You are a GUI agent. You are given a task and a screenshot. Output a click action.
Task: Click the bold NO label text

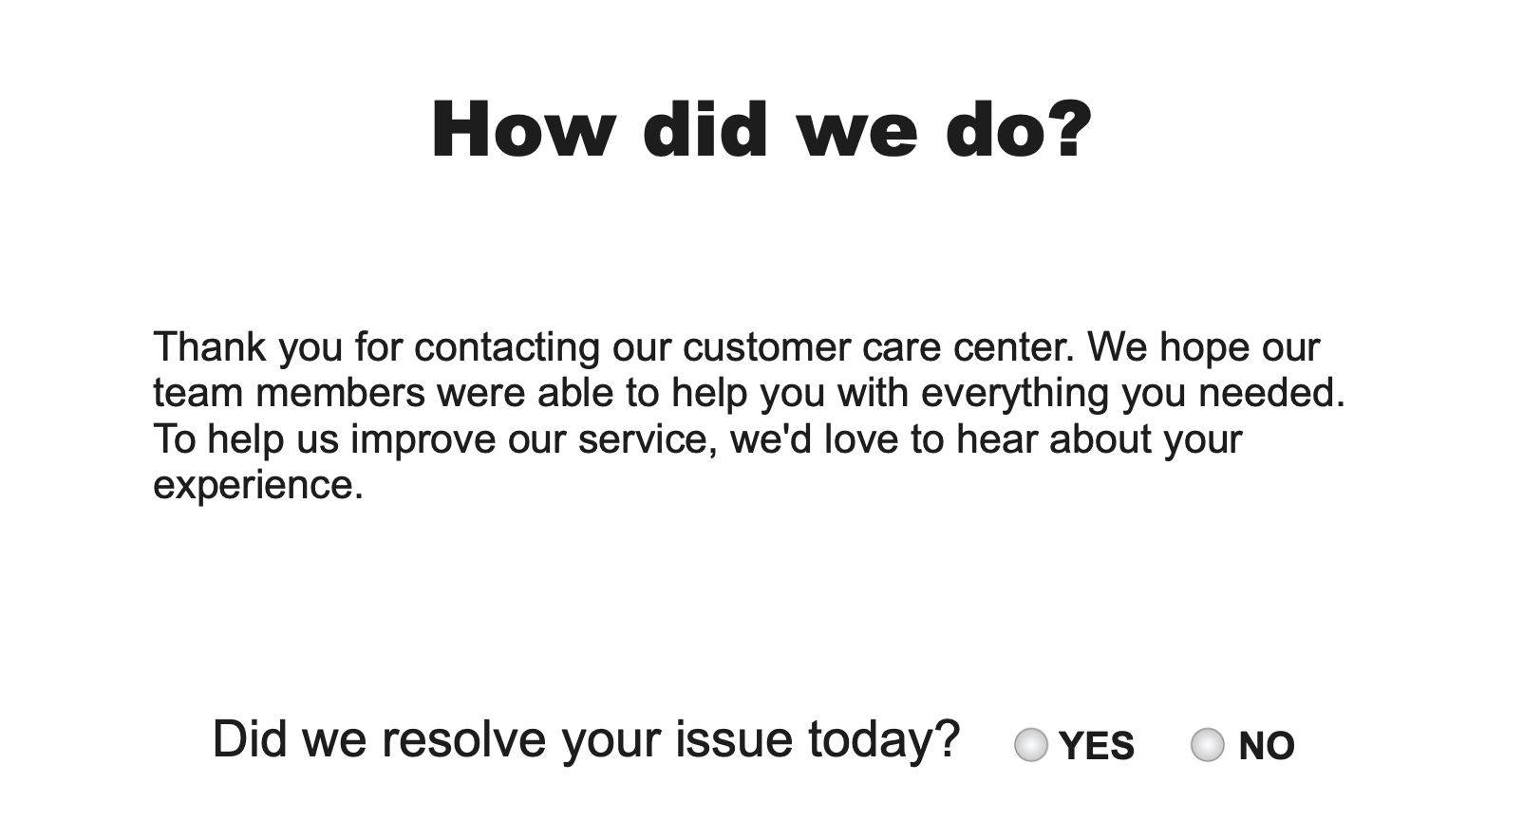point(1267,746)
